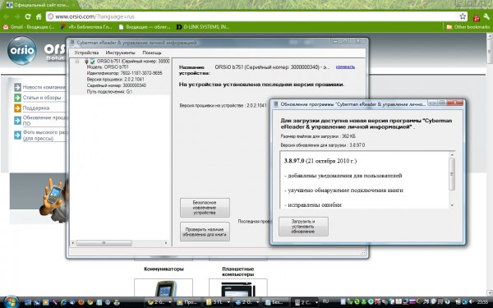Click the 3.8.97.0 (21 октября 2010 г.) heading
493x308 pixels.
coord(320,161)
